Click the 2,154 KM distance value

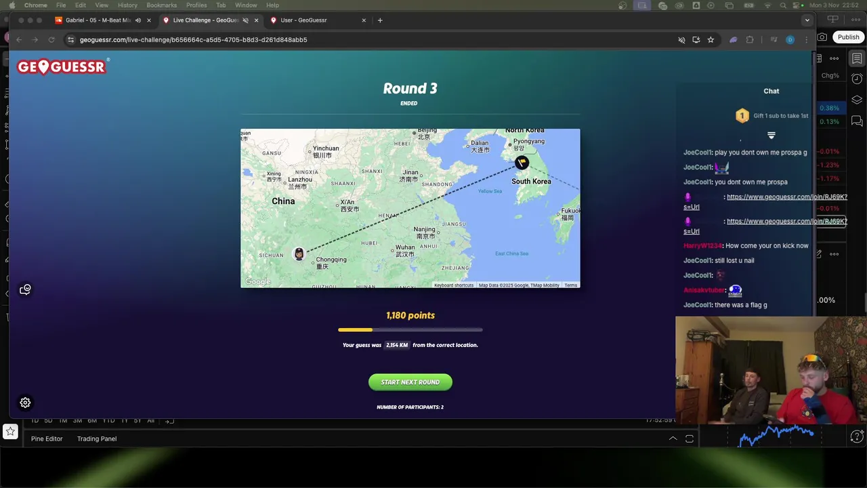[397, 345]
